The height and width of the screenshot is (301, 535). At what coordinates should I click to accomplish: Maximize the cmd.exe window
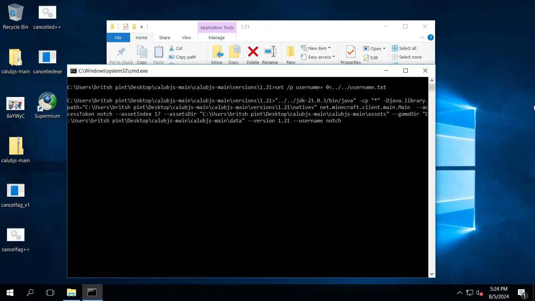[x=406, y=71]
